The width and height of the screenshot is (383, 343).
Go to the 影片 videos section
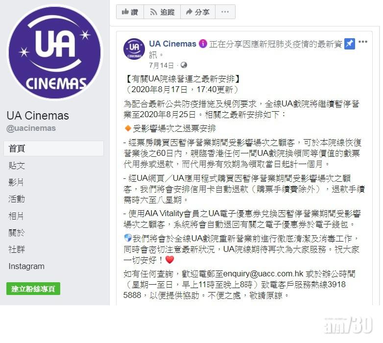16,182
